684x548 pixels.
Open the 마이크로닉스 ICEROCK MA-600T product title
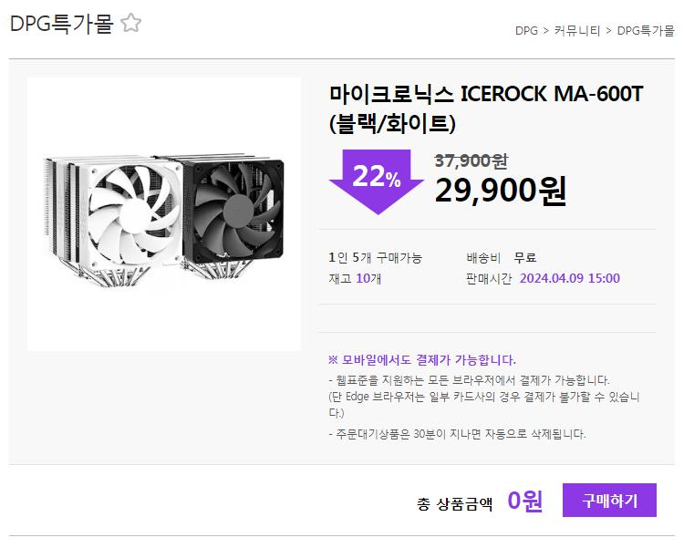click(x=486, y=109)
